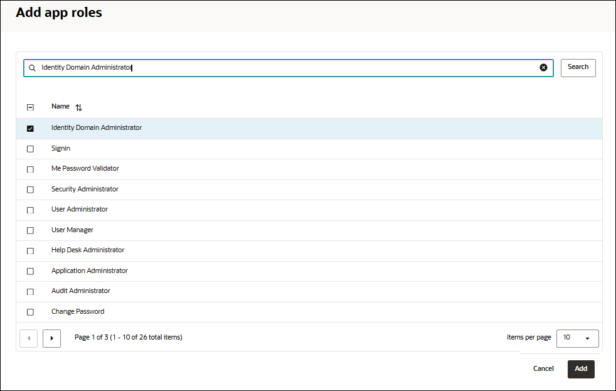Select the Audit Administrator checkbox

30,291
